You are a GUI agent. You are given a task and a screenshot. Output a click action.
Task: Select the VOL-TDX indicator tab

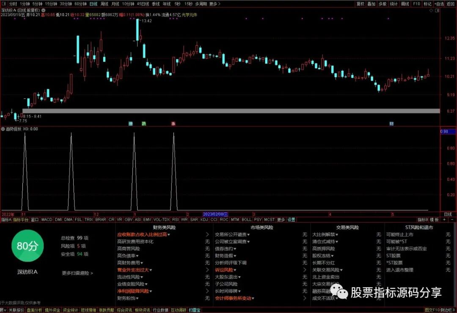coord(162,219)
